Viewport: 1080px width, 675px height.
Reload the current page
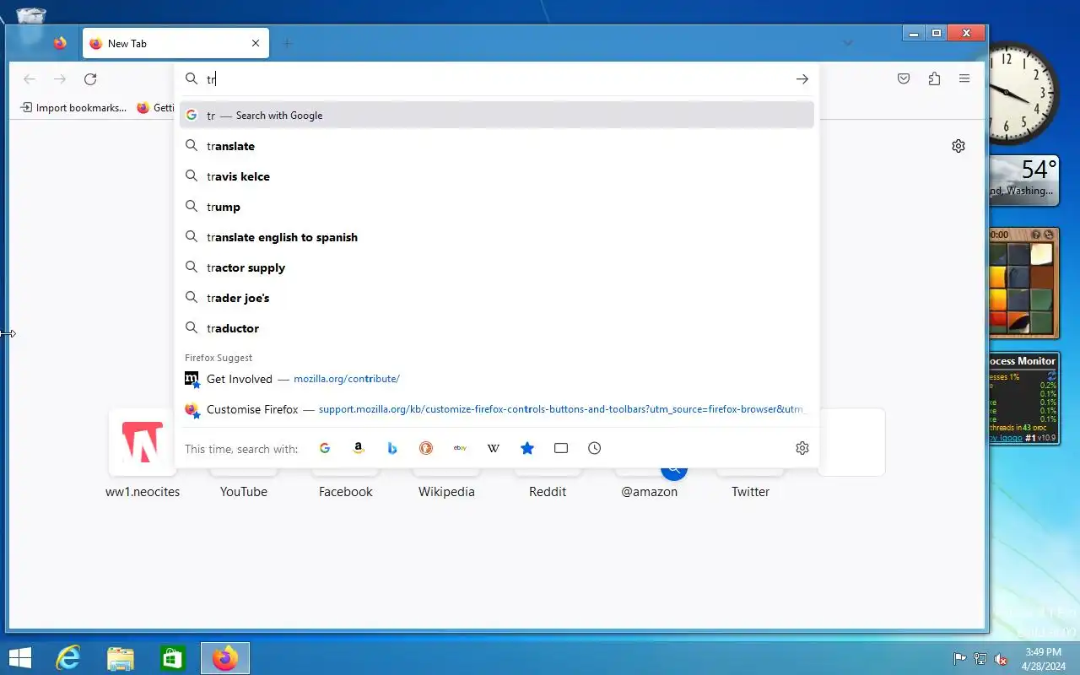(x=90, y=79)
